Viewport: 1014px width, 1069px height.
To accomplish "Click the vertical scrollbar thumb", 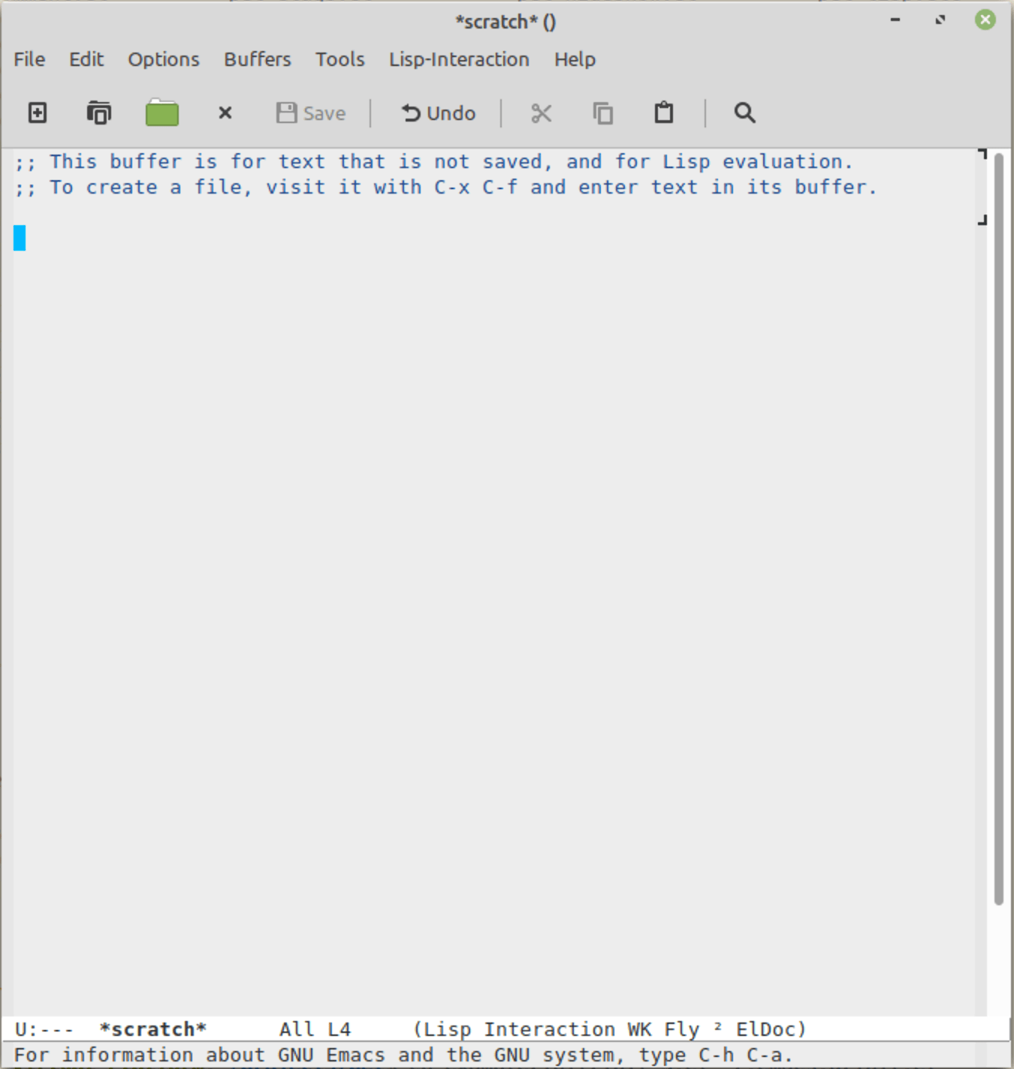I will [999, 528].
